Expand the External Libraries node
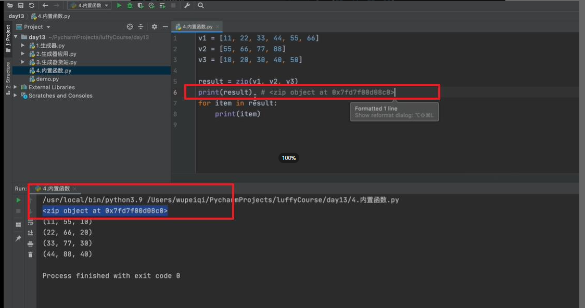Viewport: 585px width, 308px height. pos(15,87)
